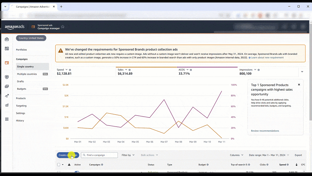Click the orange campaigns card sidebar icon
Screen dimensions: 312x176
tap(7, 63)
